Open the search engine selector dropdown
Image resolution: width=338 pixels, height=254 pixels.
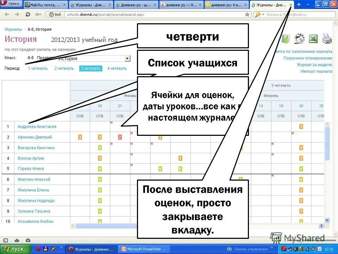[263, 14]
